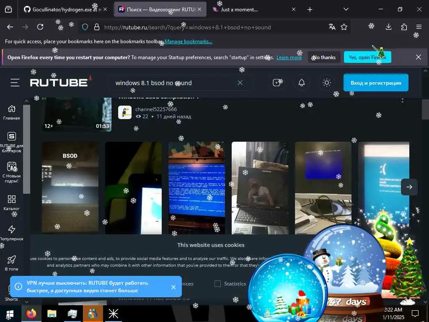Click Вход и регистрация button

click(376, 83)
